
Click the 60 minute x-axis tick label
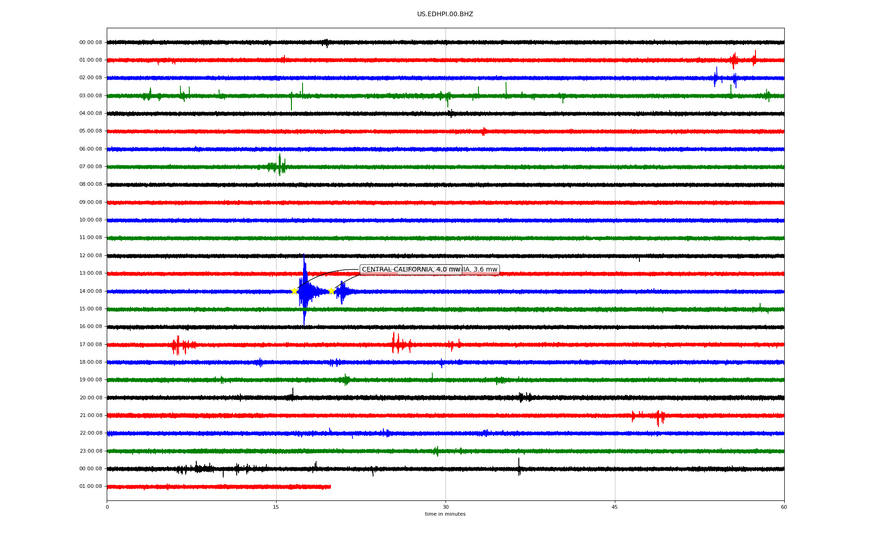click(x=784, y=507)
